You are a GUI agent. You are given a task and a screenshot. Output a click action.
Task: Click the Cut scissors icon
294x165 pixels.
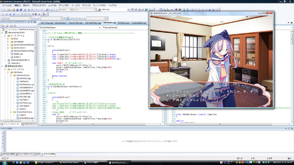pyautogui.click(x=25, y=10)
